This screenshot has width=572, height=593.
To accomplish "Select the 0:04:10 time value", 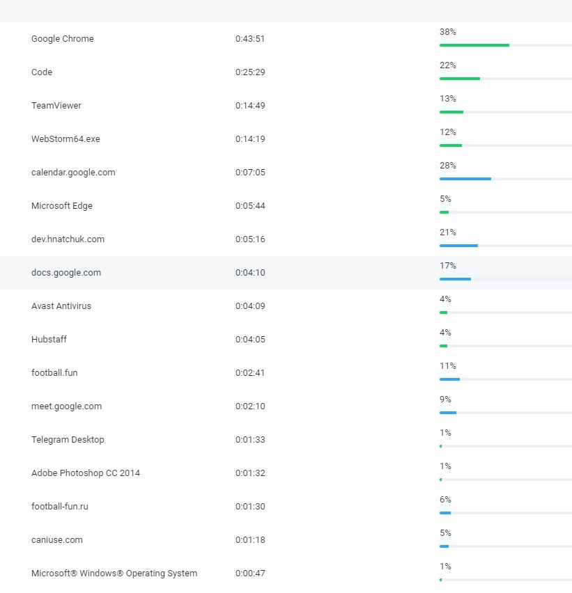I will tap(250, 273).
